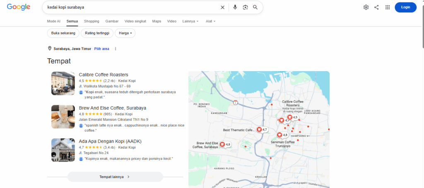Open Brew And Else Coffee photo thumbnail

click(63, 117)
